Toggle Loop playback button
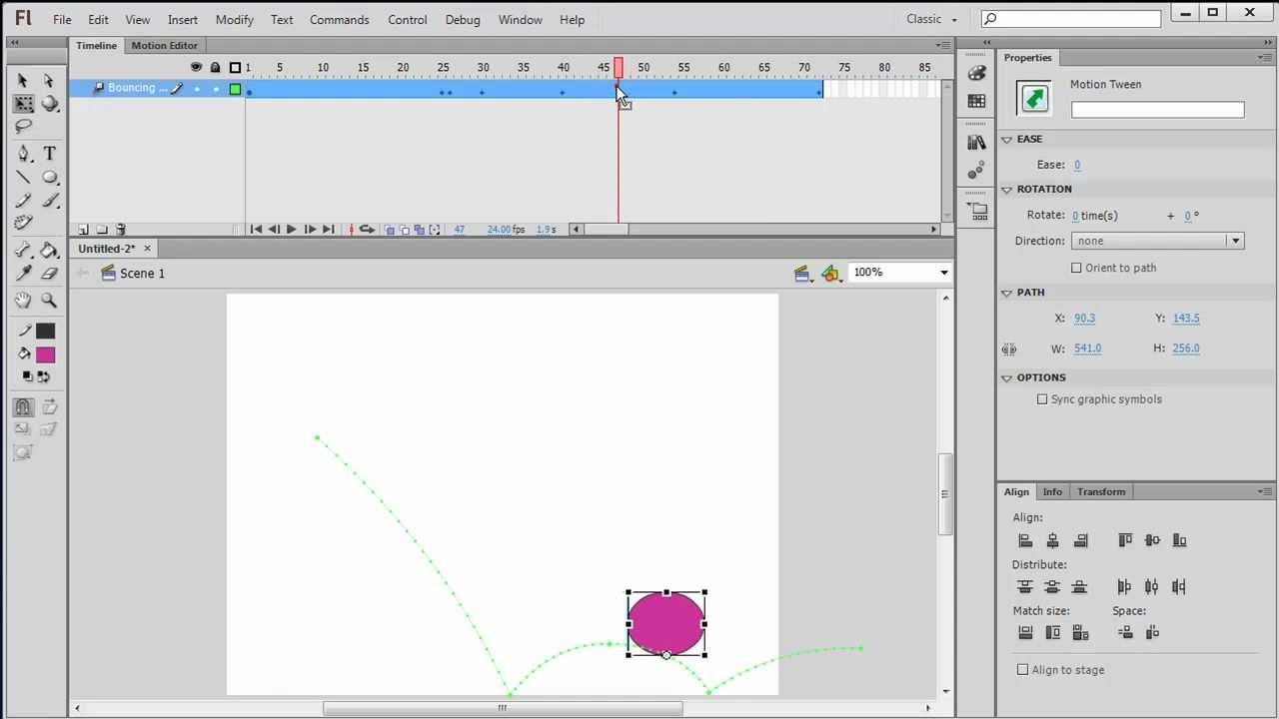This screenshot has width=1279, height=719. 367,230
